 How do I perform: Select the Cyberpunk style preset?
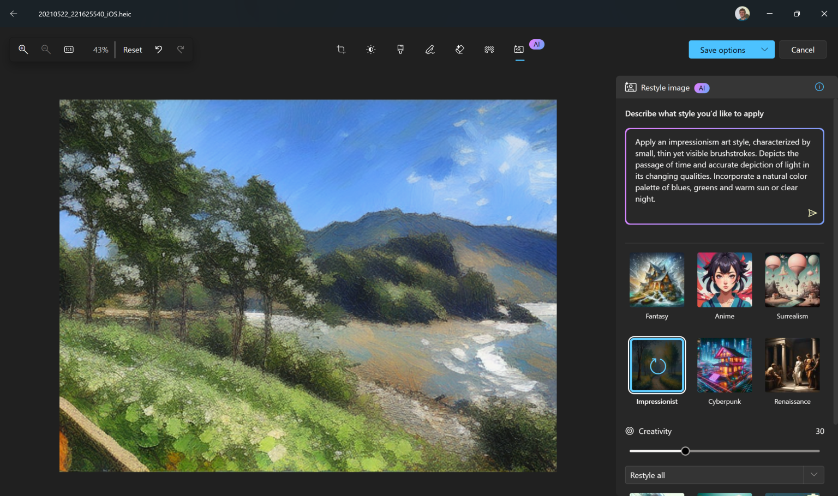724,365
